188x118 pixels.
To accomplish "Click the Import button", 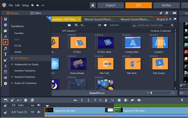I will (110, 5).
